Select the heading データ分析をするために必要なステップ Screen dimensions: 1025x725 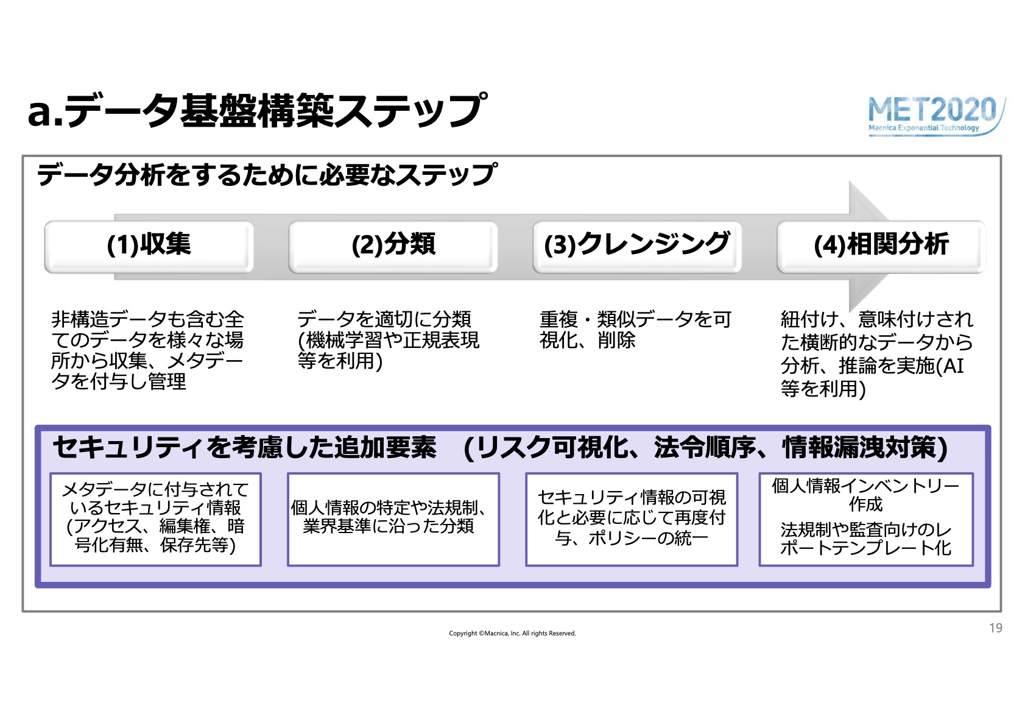pos(267,175)
